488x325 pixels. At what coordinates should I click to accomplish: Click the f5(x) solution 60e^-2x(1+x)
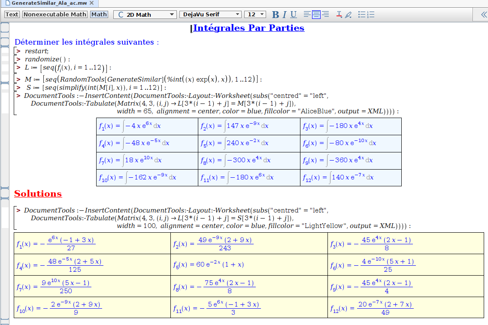point(249,265)
